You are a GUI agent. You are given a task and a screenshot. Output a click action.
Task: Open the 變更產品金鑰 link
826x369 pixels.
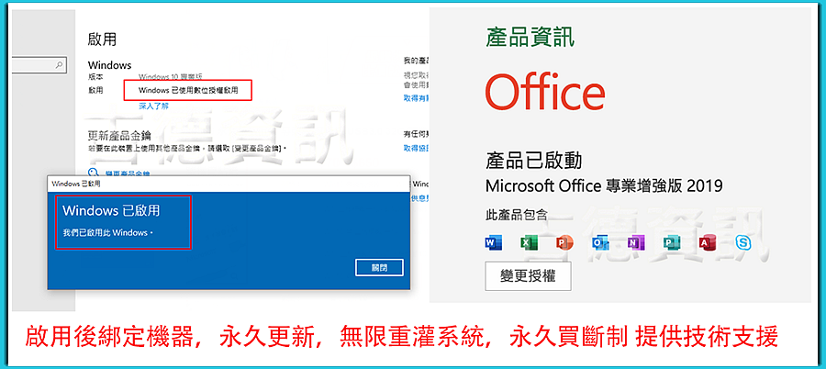[128, 173]
